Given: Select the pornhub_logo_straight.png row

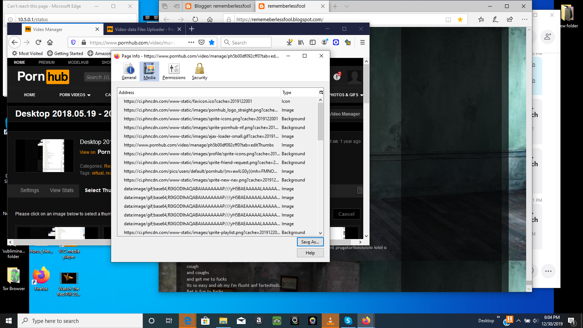Looking at the screenshot, I should tap(218, 110).
